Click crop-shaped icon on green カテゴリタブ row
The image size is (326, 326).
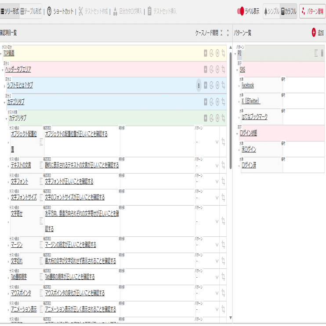[223, 118]
